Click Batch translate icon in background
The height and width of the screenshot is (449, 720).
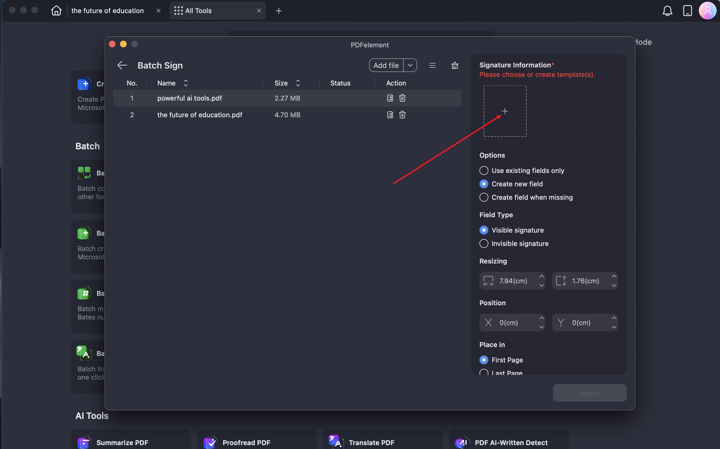pyautogui.click(x=84, y=353)
